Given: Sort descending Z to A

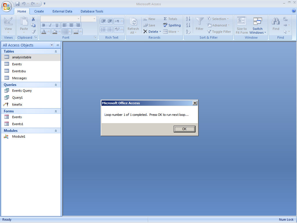Looking at the screenshot, I should click(x=188, y=25).
